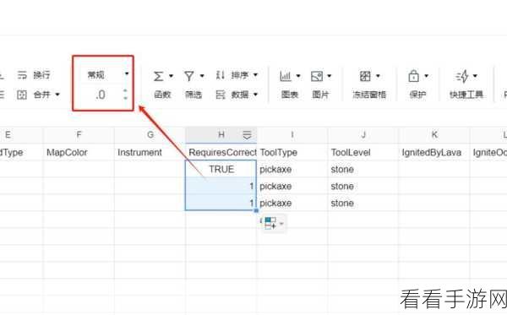
Task: Click the 图片 label
Action: tap(320, 95)
